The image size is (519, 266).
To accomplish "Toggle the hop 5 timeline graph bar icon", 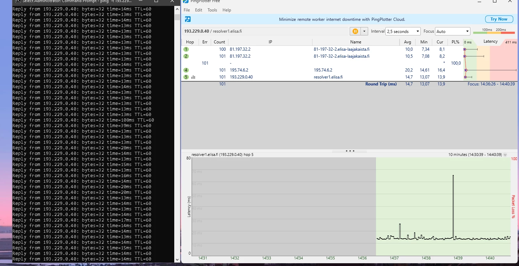I will tap(193, 77).
